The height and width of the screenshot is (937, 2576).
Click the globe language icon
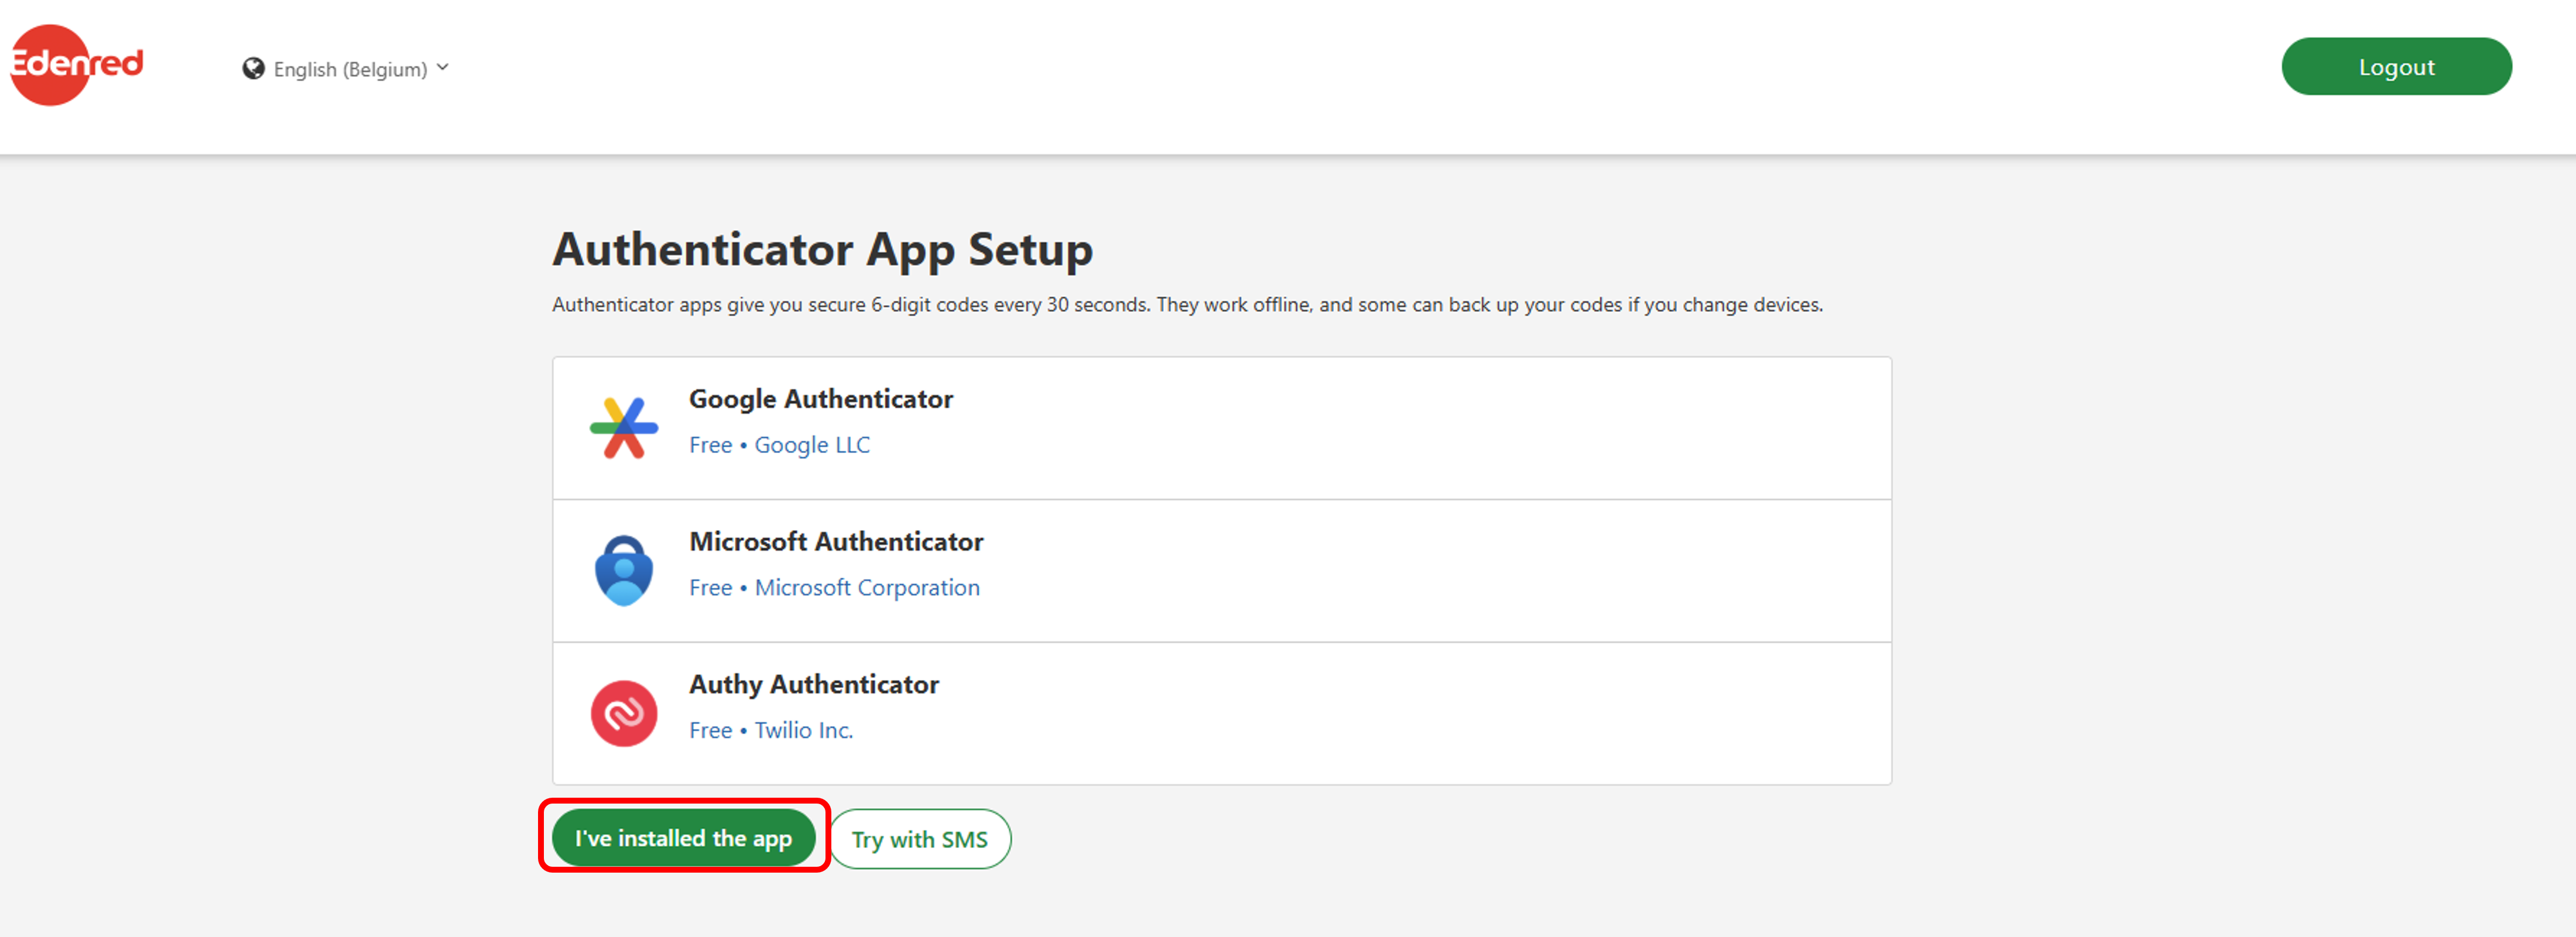(x=254, y=69)
